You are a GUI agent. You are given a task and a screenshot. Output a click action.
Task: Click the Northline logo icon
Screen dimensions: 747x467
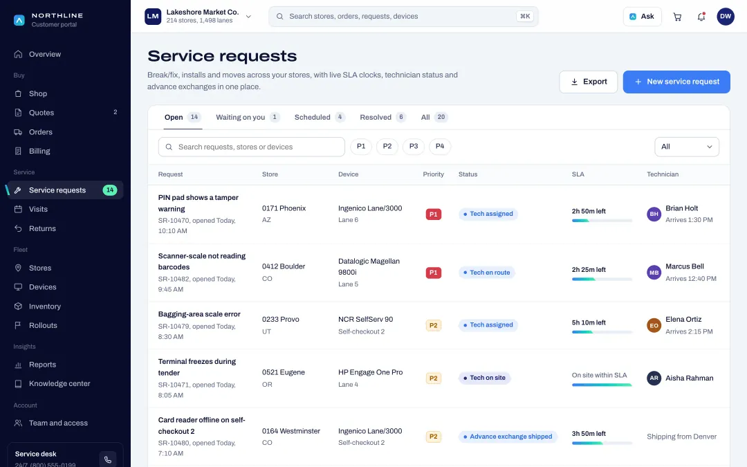pos(19,20)
